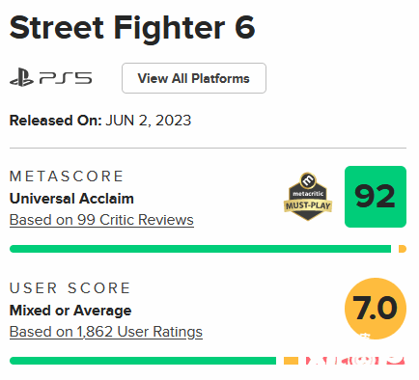Screen dimensions: 419x380
Task: Click the Metacritic Must-Play badge
Action: pos(308,197)
